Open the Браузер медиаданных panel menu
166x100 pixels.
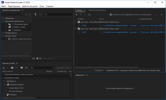point(22,10)
